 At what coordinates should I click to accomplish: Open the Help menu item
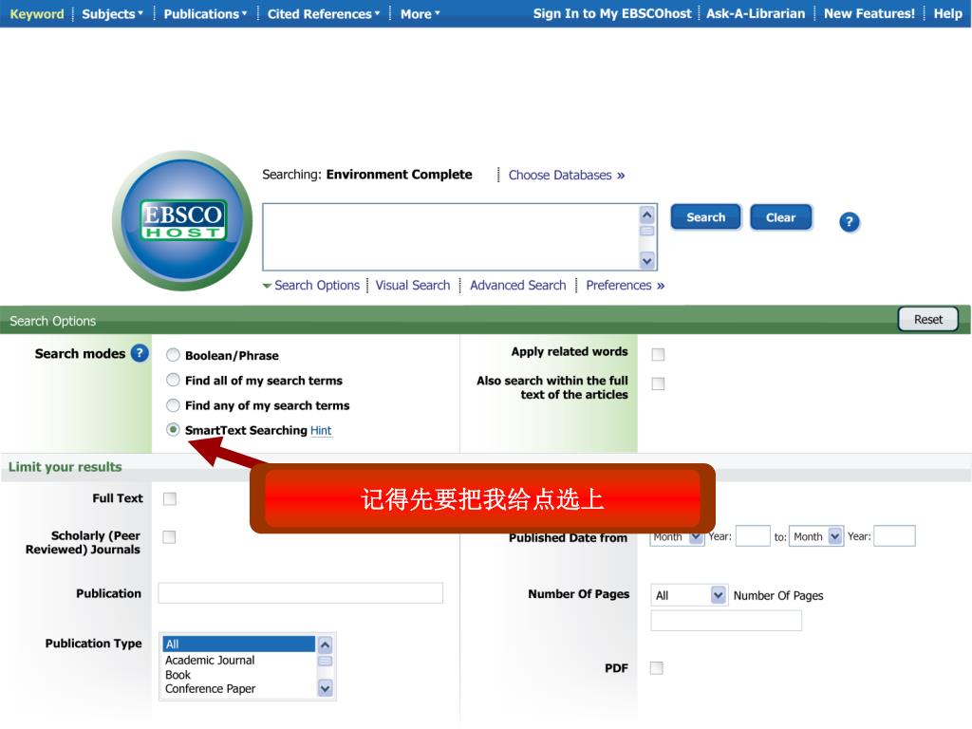pyautogui.click(x=948, y=13)
